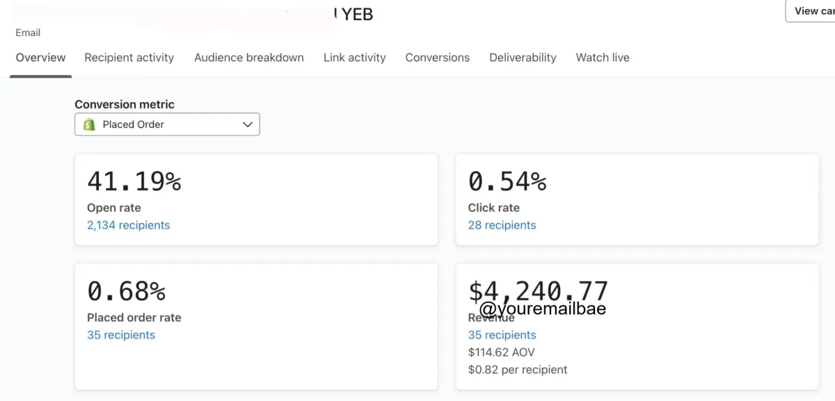Click the 0.68% placed order rate value
The image size is (835, 401).
[x=127, y=291]
